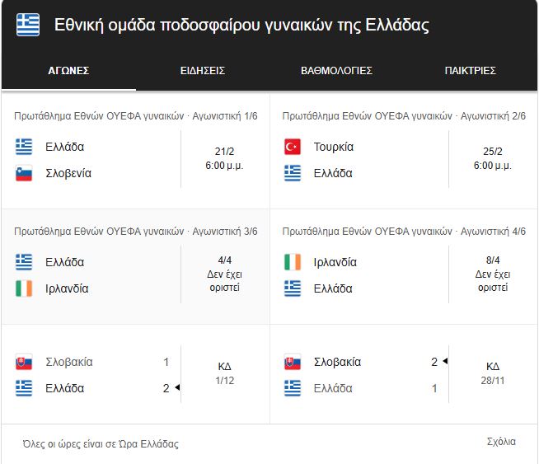The width and height of the screenshot is (539, 464).
Task: Click Greece flag in the 1/12 result
Action: (24, 388)
